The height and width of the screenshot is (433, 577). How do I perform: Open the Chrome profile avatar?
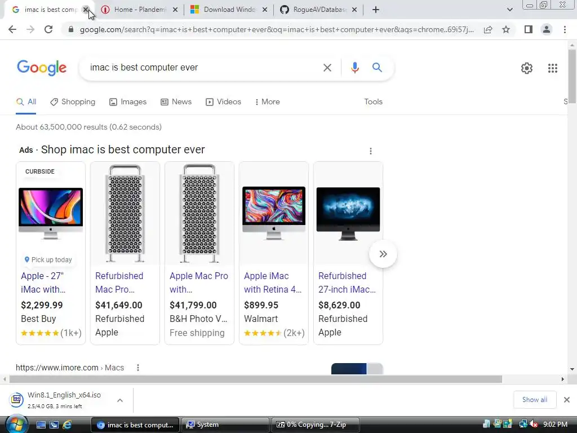547,29
